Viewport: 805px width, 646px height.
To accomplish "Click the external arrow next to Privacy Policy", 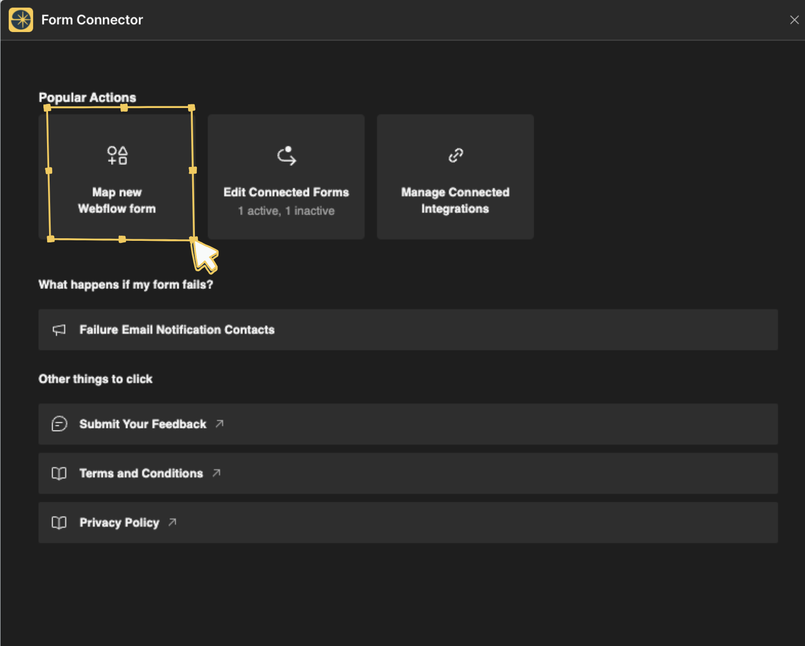I will 173,522.
